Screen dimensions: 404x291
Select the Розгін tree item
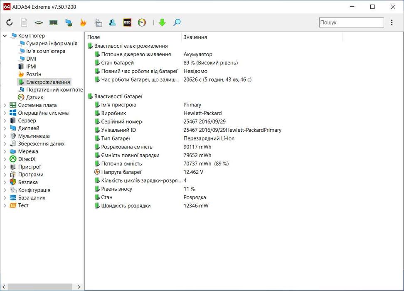[x=34, y=74]
